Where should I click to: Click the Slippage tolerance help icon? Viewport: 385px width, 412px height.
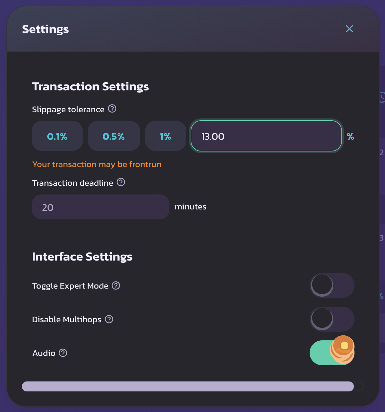[112, 109]
